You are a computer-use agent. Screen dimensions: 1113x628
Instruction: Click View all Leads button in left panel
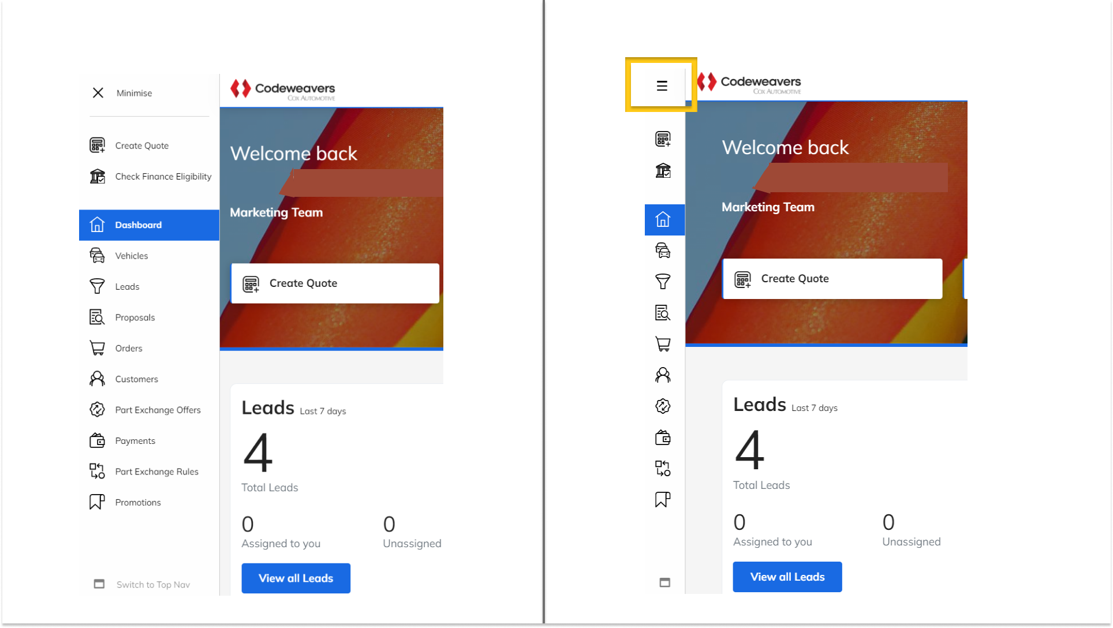coord(296,578)
